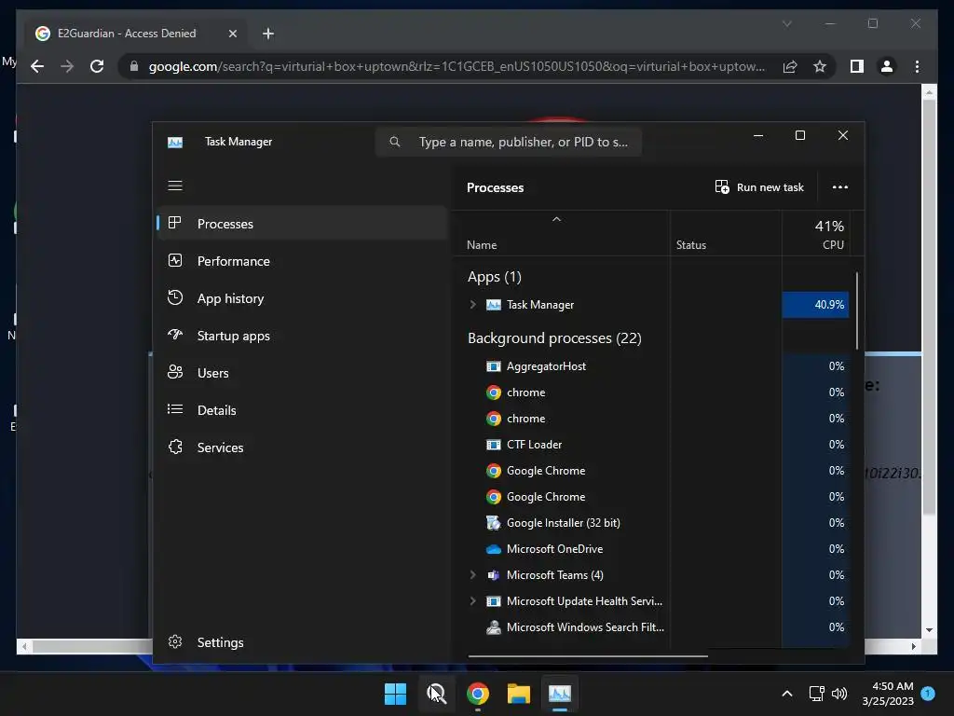Viewport: 954px width, 716px height.
Task: Open the Details page
Action: [x=303, y=410]
